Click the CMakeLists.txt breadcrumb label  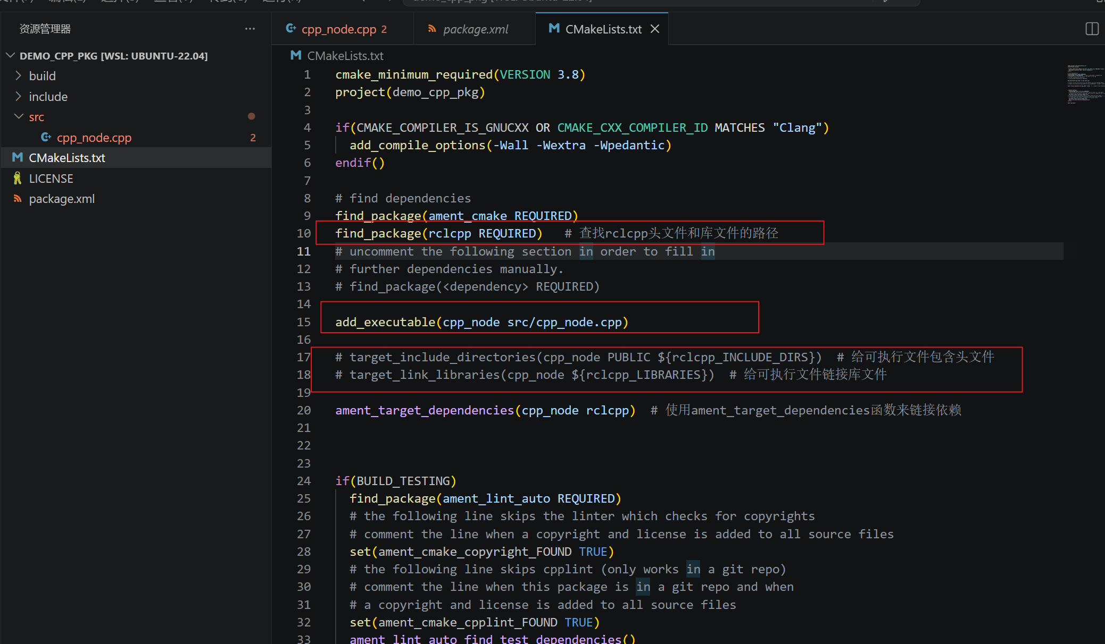[345, 56]
